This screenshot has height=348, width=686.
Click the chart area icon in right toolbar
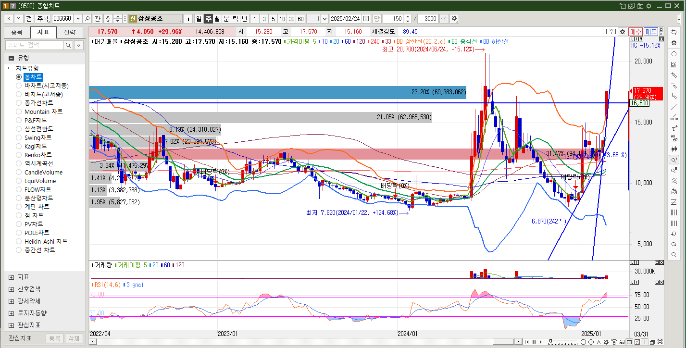point(674,64)
